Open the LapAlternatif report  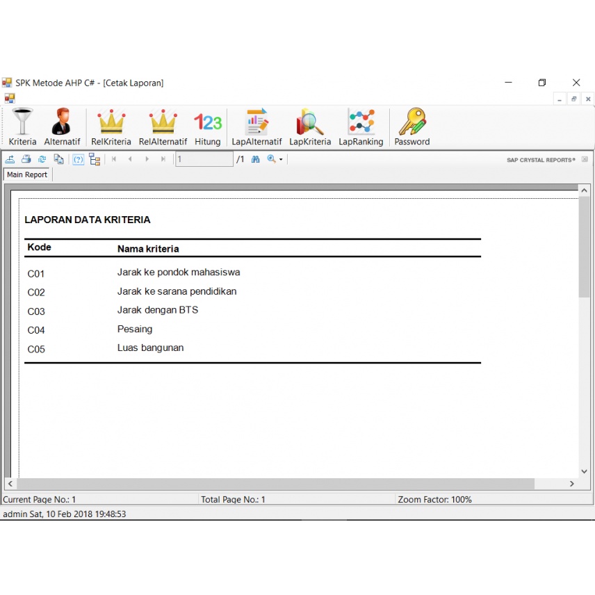(x=256, y=127)
